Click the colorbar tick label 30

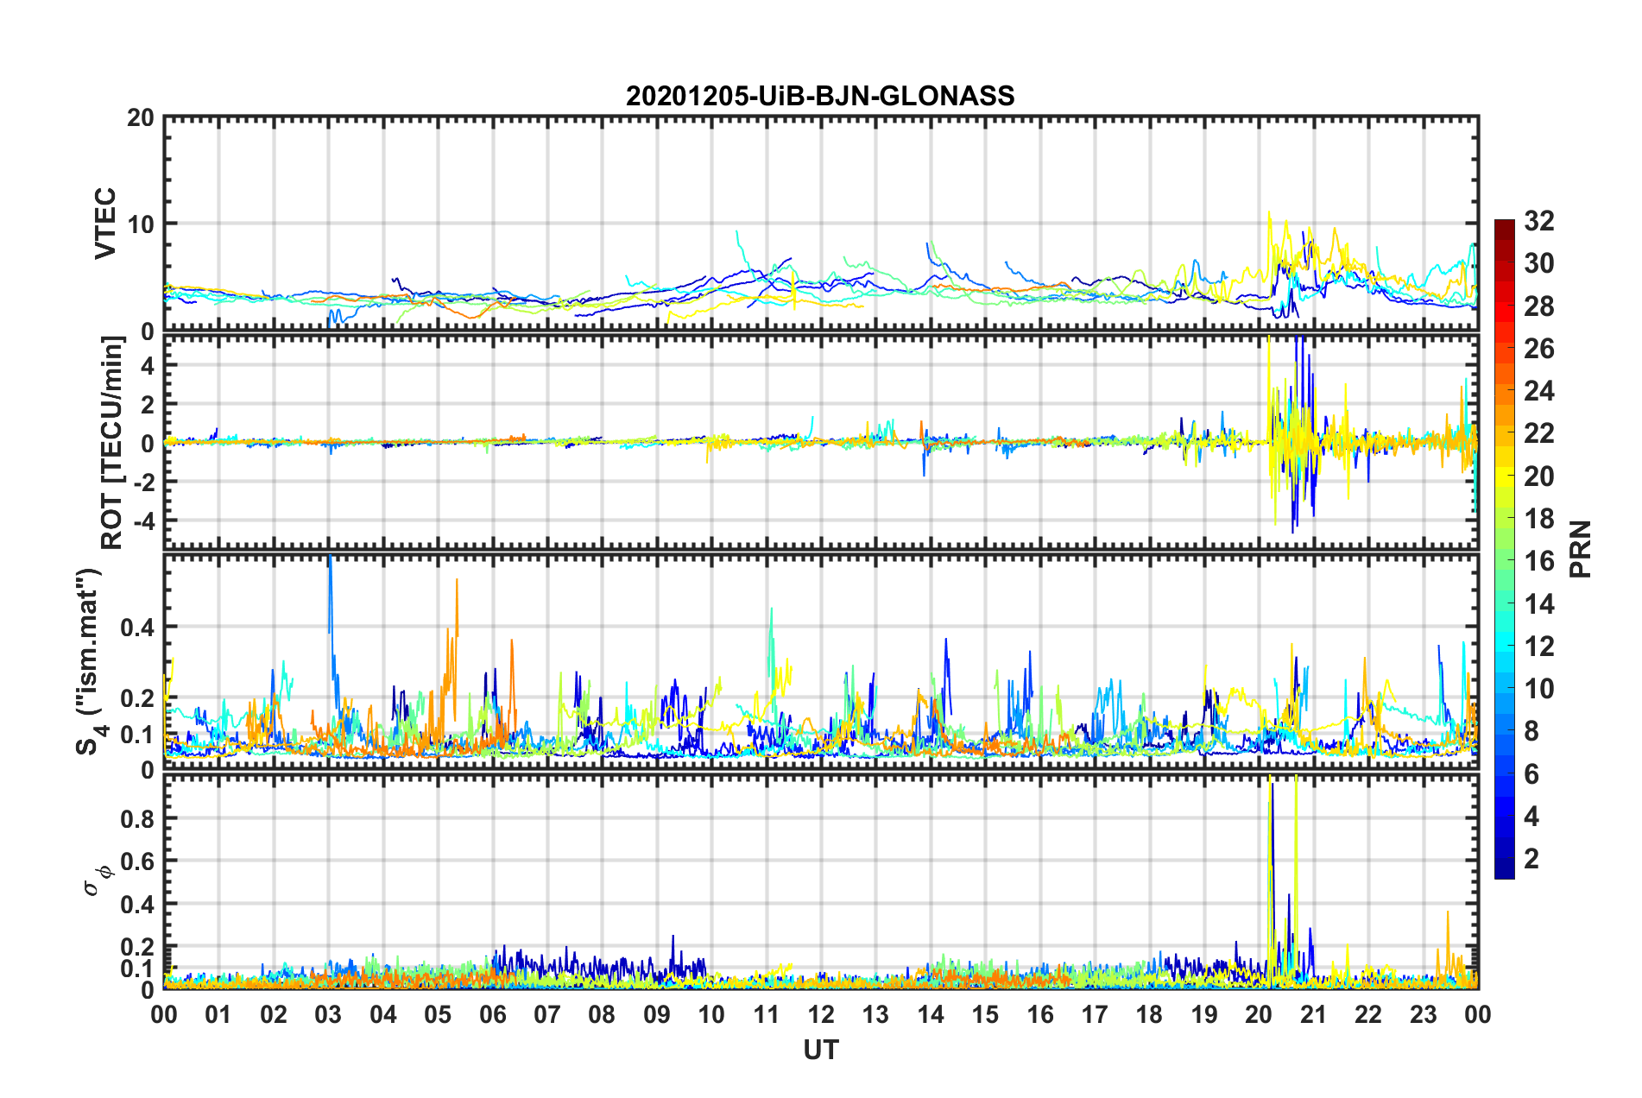pos(1539,263)
